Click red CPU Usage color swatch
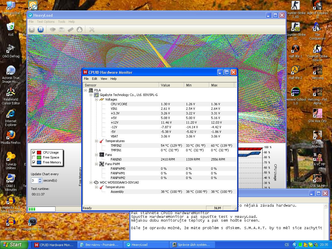Viewport: 332px width, 249px height. pyautogui.click(x=39, y=152)
